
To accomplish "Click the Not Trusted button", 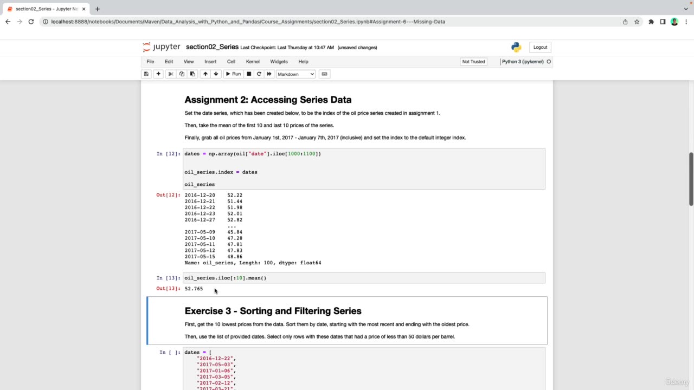I will pos(473,62).
